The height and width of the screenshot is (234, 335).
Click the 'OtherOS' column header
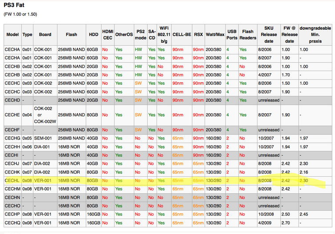coord(124,35)
